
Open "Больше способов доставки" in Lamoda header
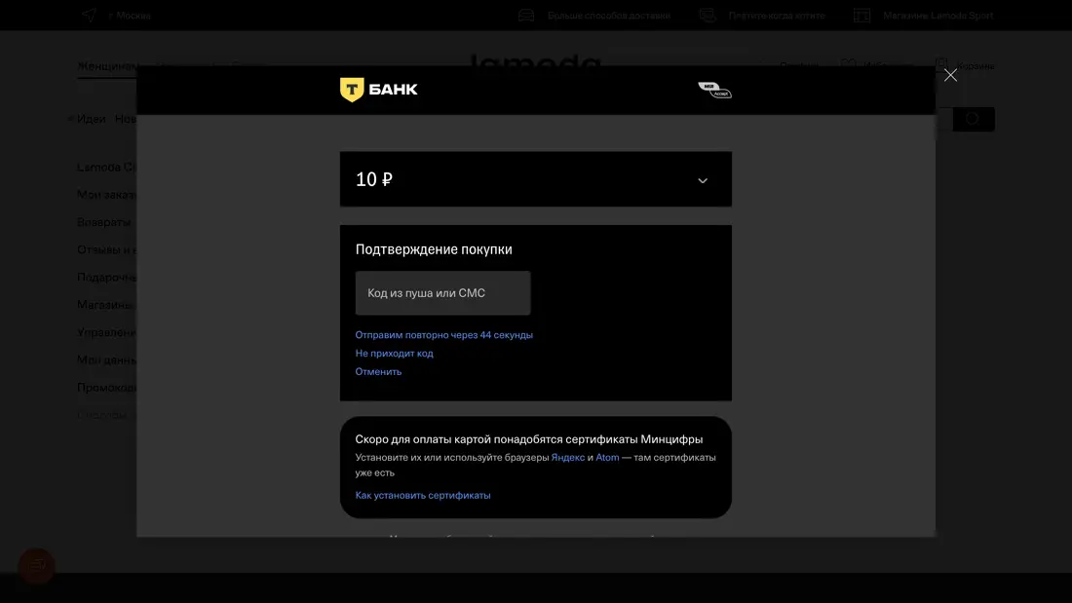point(608,15)
